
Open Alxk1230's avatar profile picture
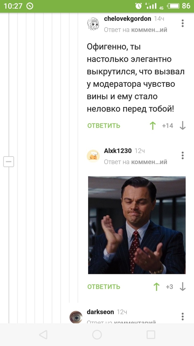93,156
